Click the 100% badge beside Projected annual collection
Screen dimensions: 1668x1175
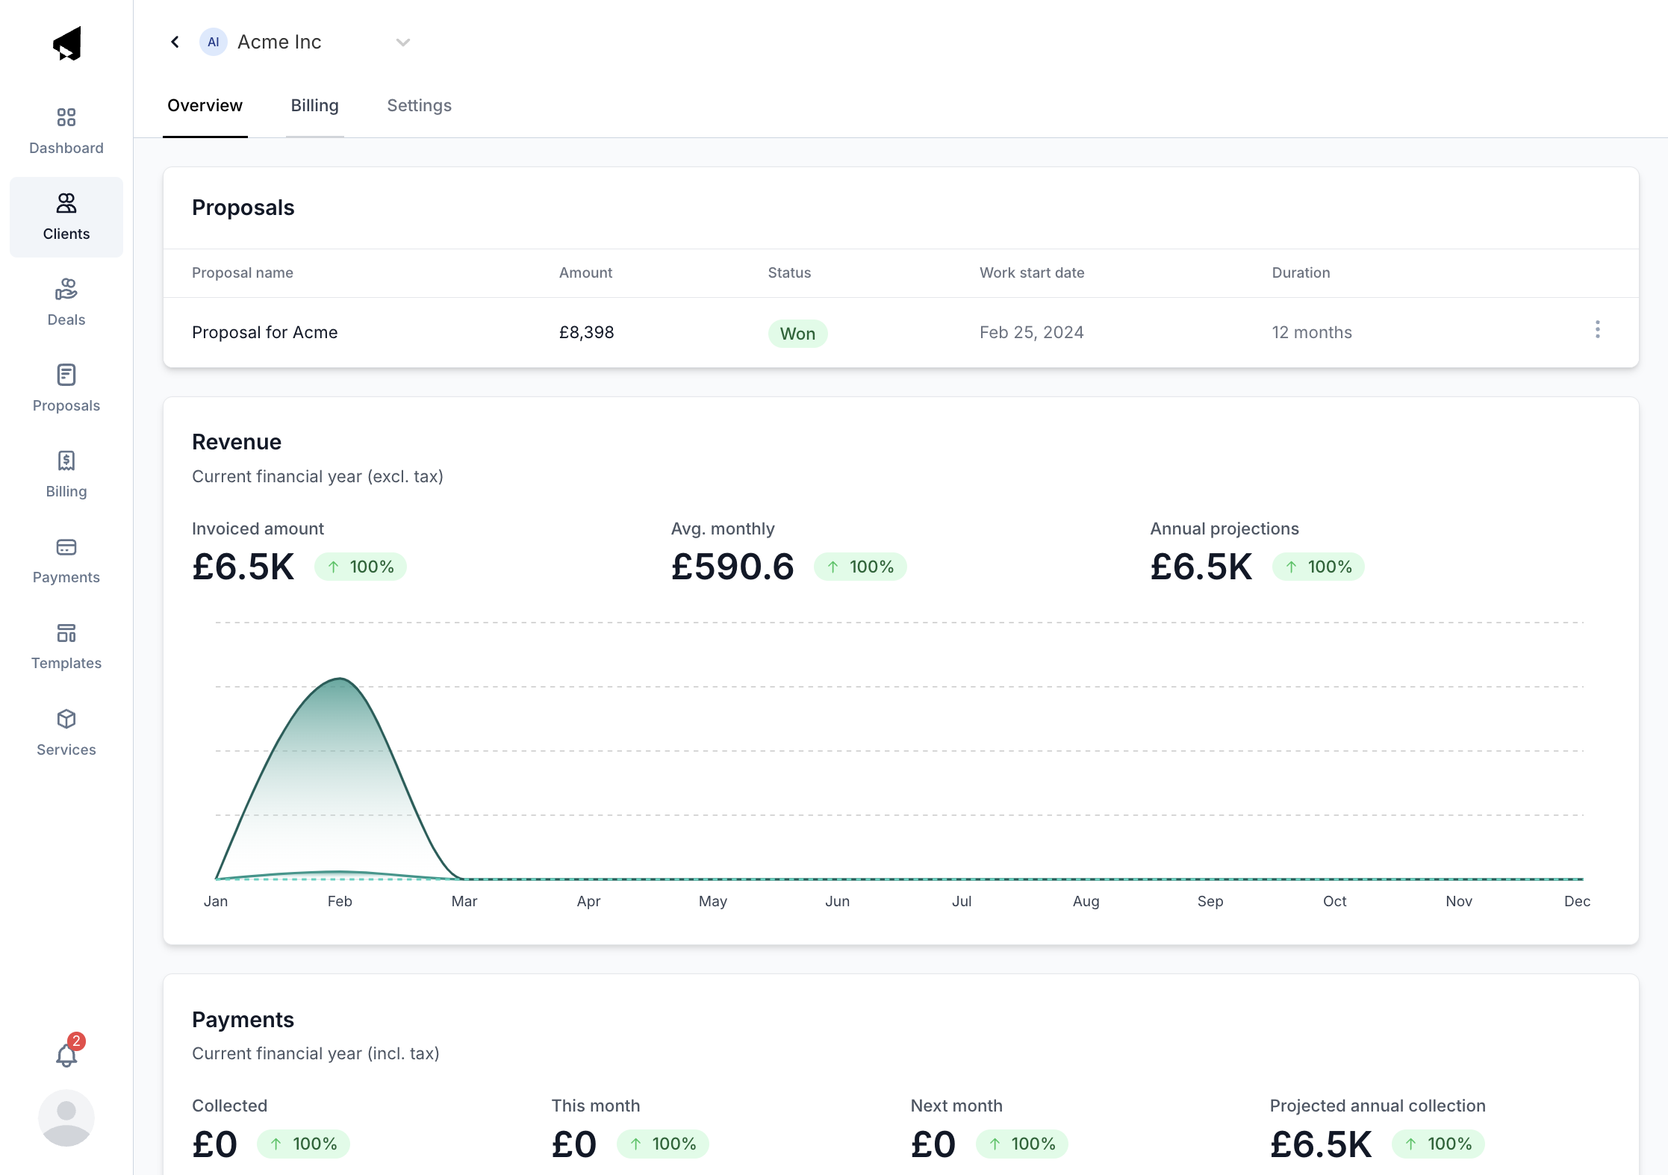(x=1438, y=1144)
